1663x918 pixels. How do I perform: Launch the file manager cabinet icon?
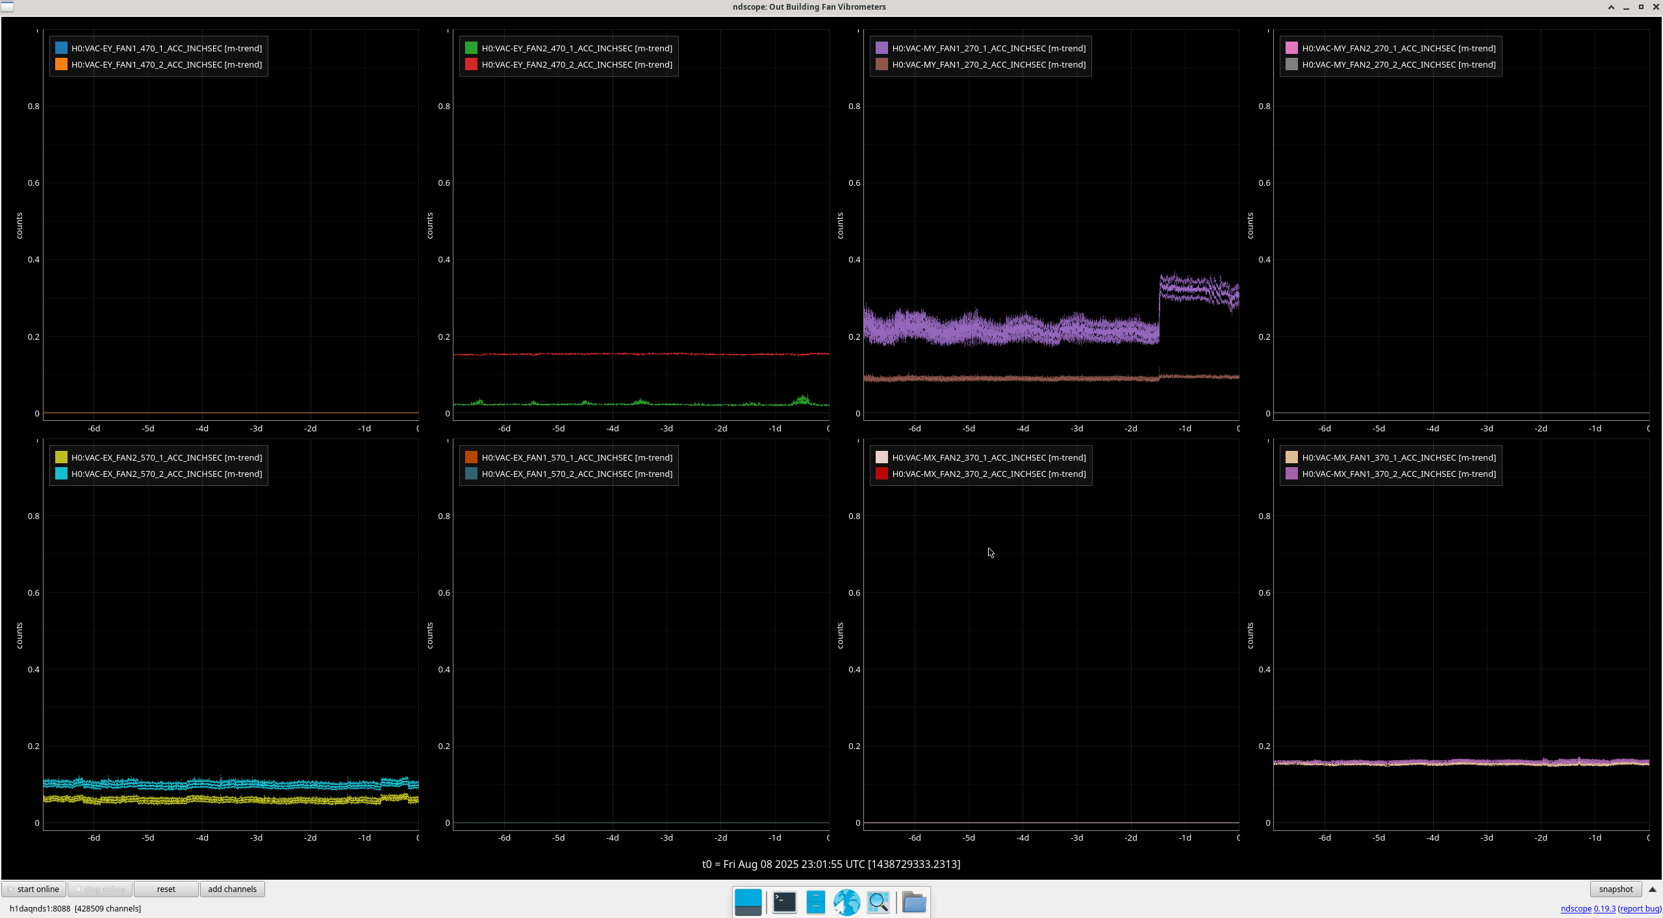(815, 902)
